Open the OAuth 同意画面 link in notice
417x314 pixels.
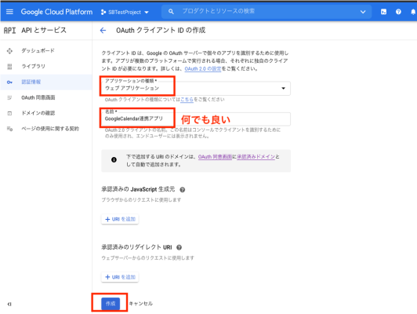215,156
